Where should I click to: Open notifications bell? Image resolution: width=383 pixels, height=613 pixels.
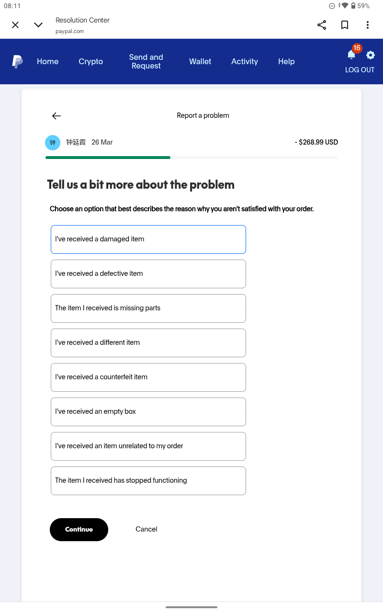[x=351, y=55]
